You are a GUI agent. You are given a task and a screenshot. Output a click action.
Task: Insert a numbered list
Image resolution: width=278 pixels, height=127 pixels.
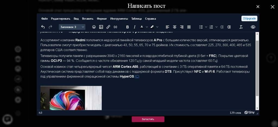(211, 27)
